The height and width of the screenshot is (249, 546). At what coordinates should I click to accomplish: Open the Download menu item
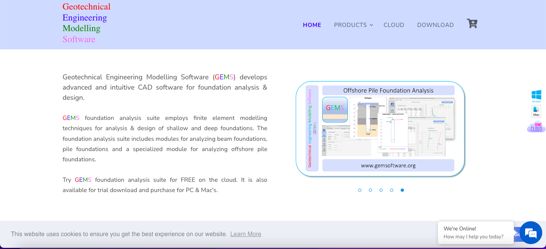pyautogui.click(x=435, y=25)
